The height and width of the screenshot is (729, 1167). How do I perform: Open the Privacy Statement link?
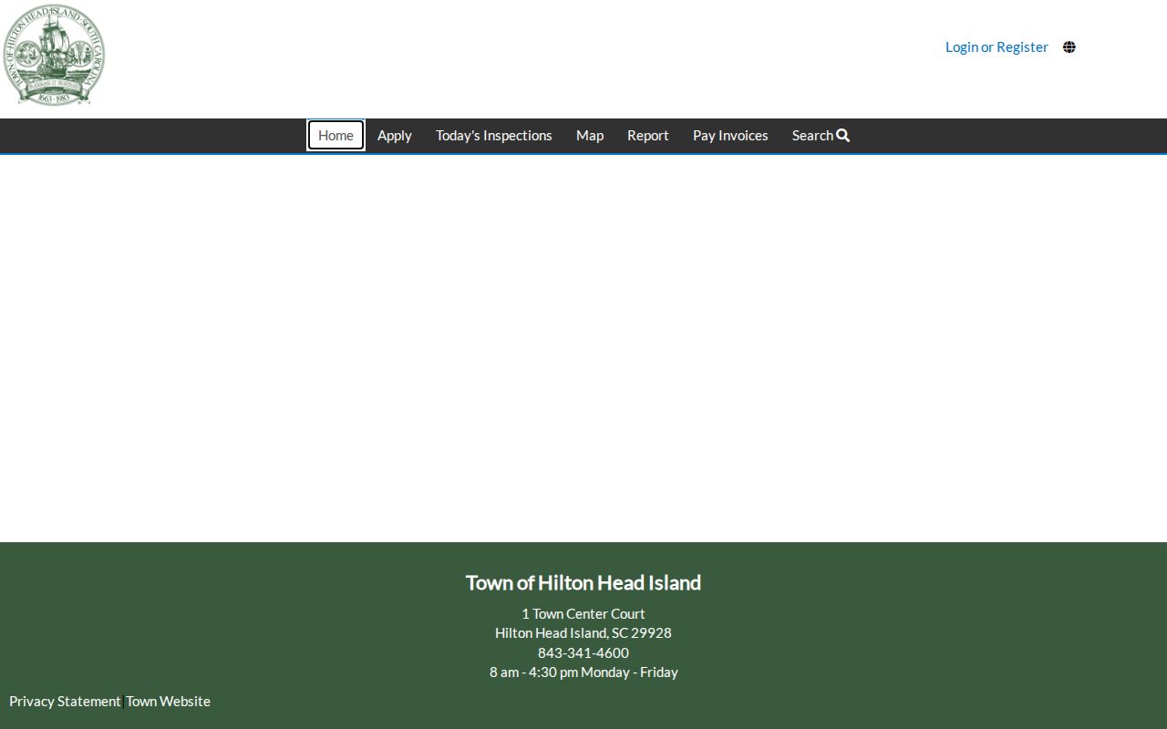point(65,701)
